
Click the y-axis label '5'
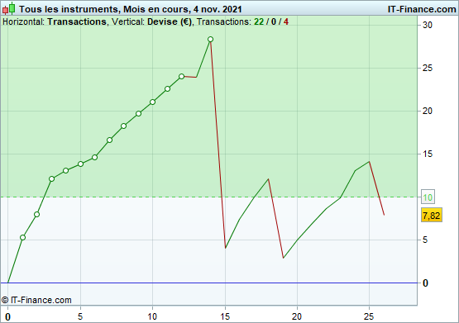(425, 240)
